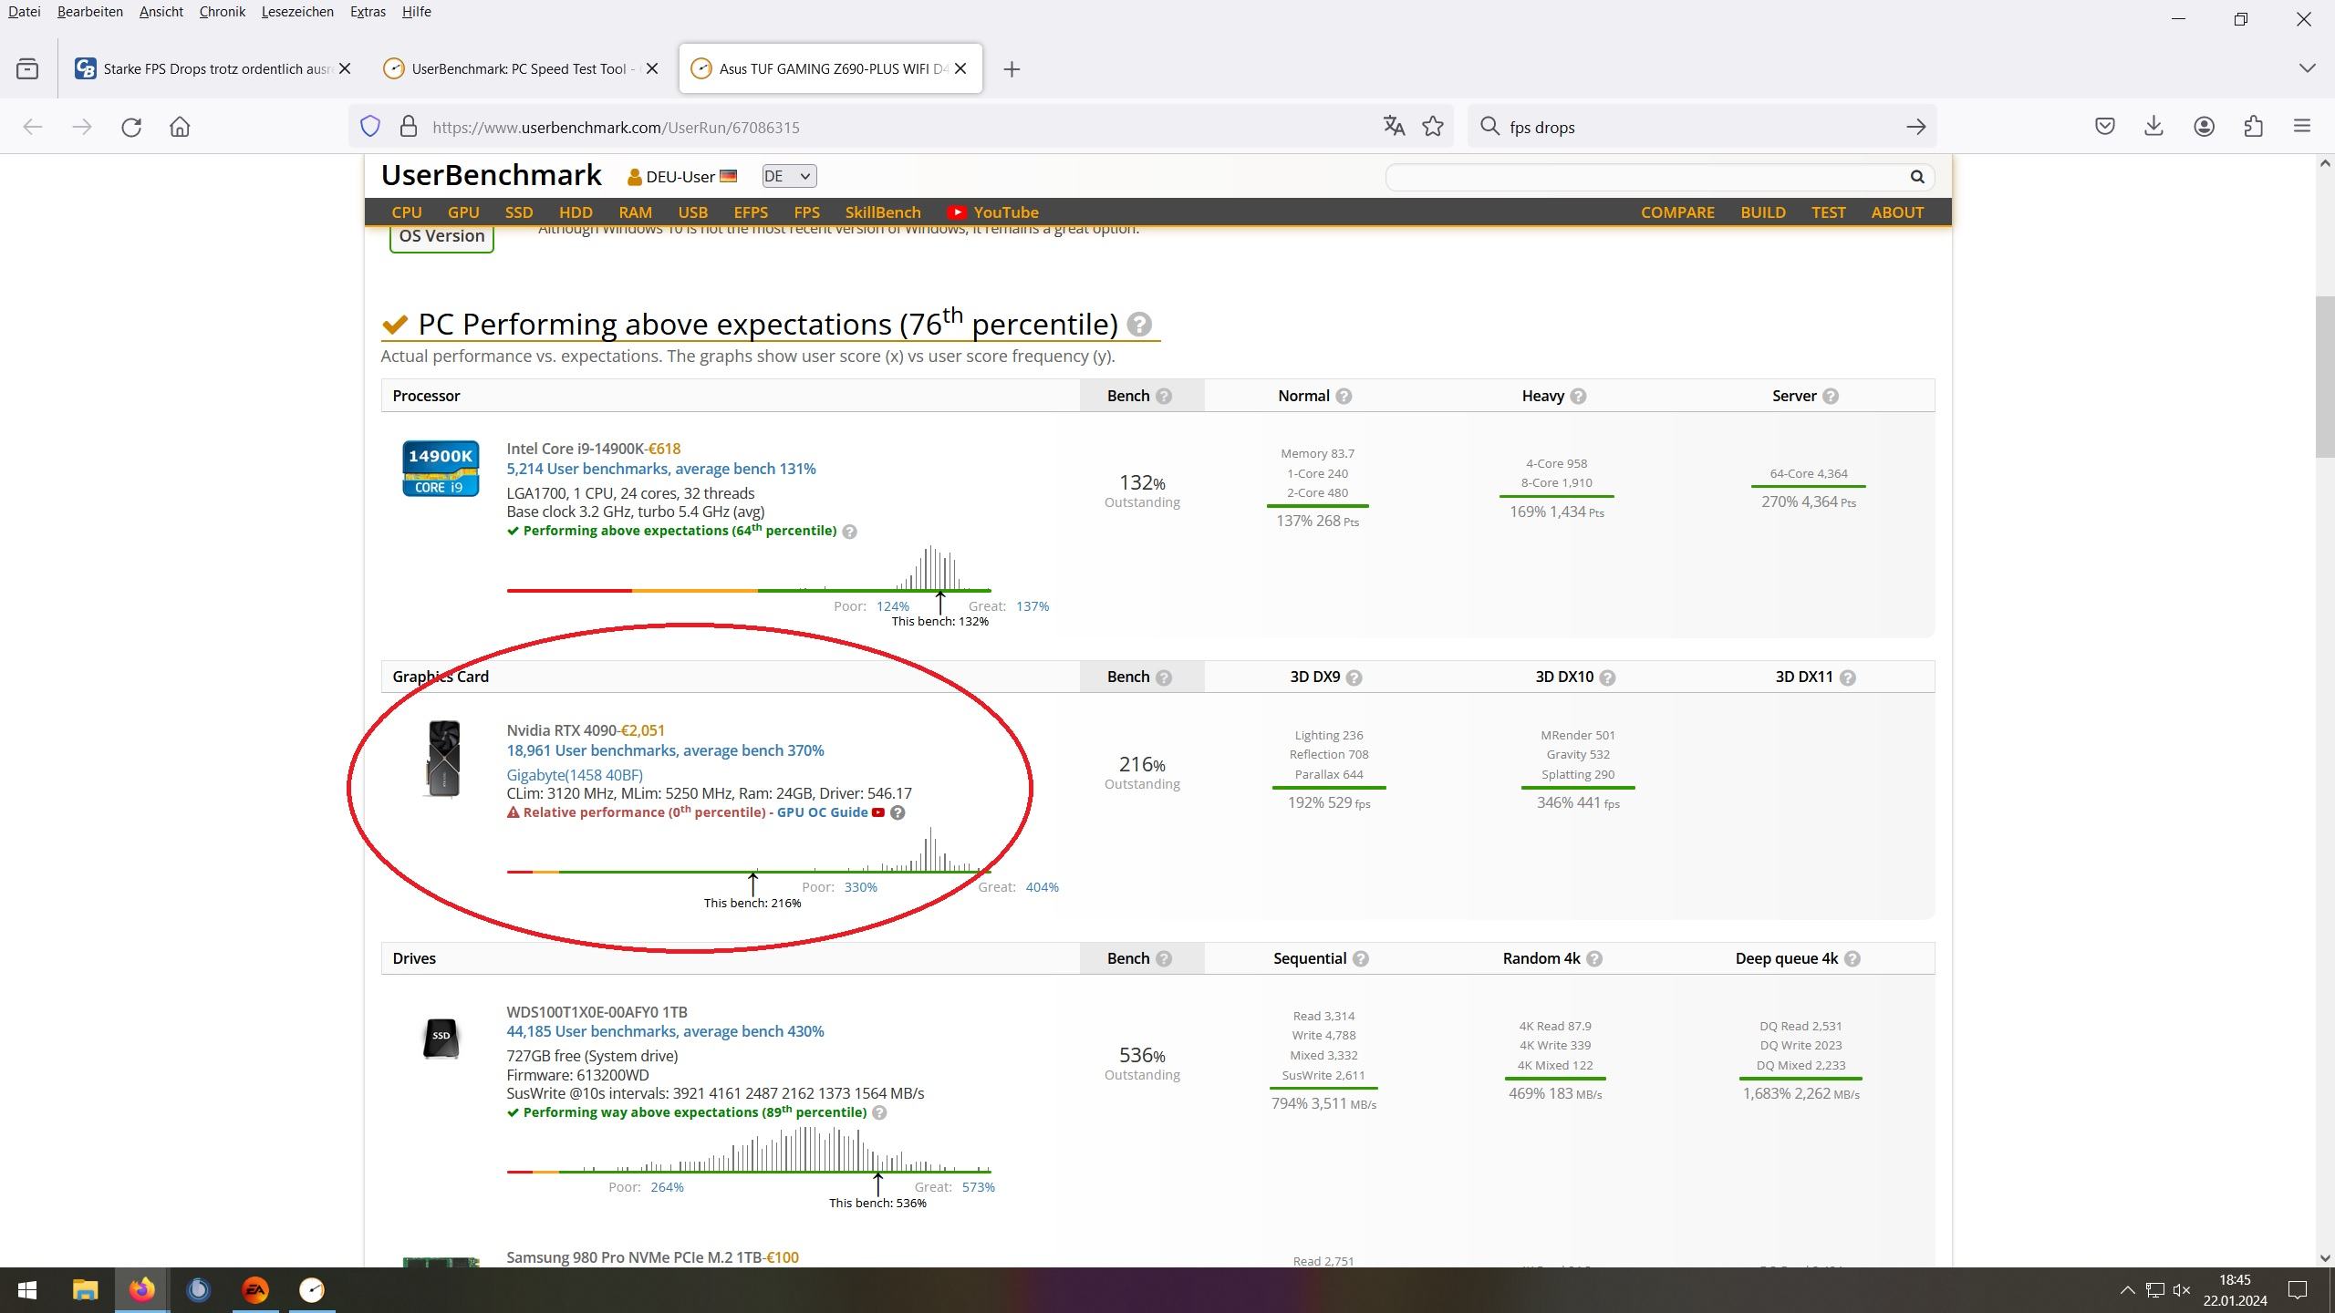Viewport: 2335px width, 1313px height.
Task: Translate this page icon
Action: [1394, 126]
